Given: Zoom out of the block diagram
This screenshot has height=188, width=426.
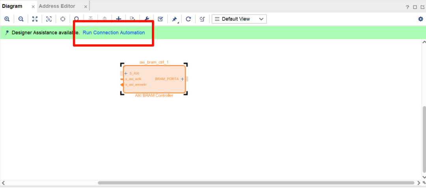Looking at the screenshot, I should (21, 19).
